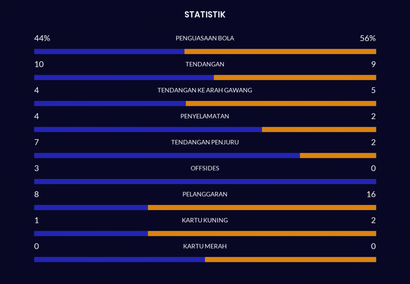Click blue portion of the Penyelamatan bar
Viewport: 410px width, 284px height.
(x=148, y=130)
